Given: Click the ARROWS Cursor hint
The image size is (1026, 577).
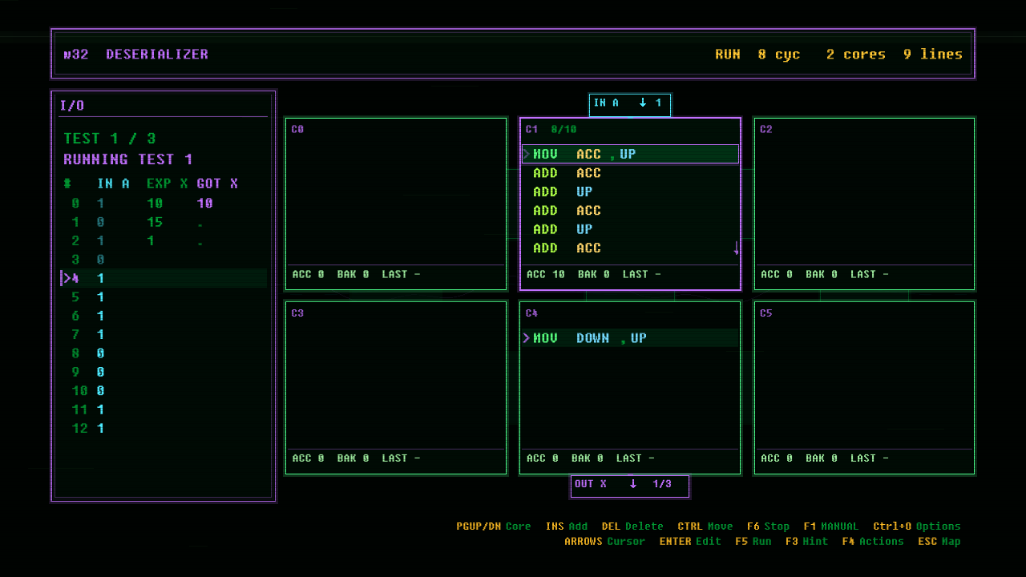Looking at the screenshot, I should point(604,542).
